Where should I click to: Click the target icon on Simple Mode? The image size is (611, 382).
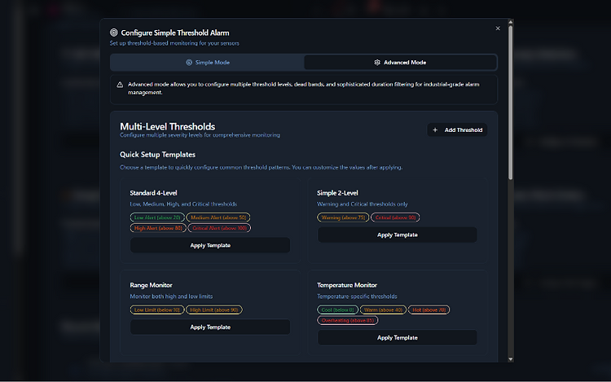point(189,62)
